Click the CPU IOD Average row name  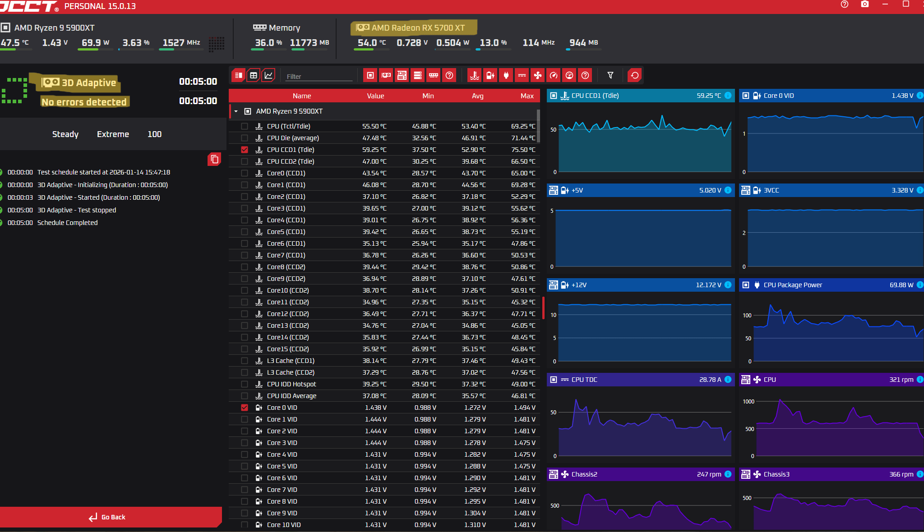[291, 396]
